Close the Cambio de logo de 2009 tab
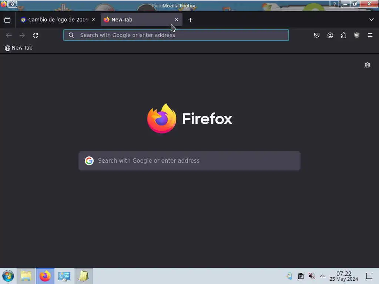Viewport: 379px width, 284px height. (93, 20)
